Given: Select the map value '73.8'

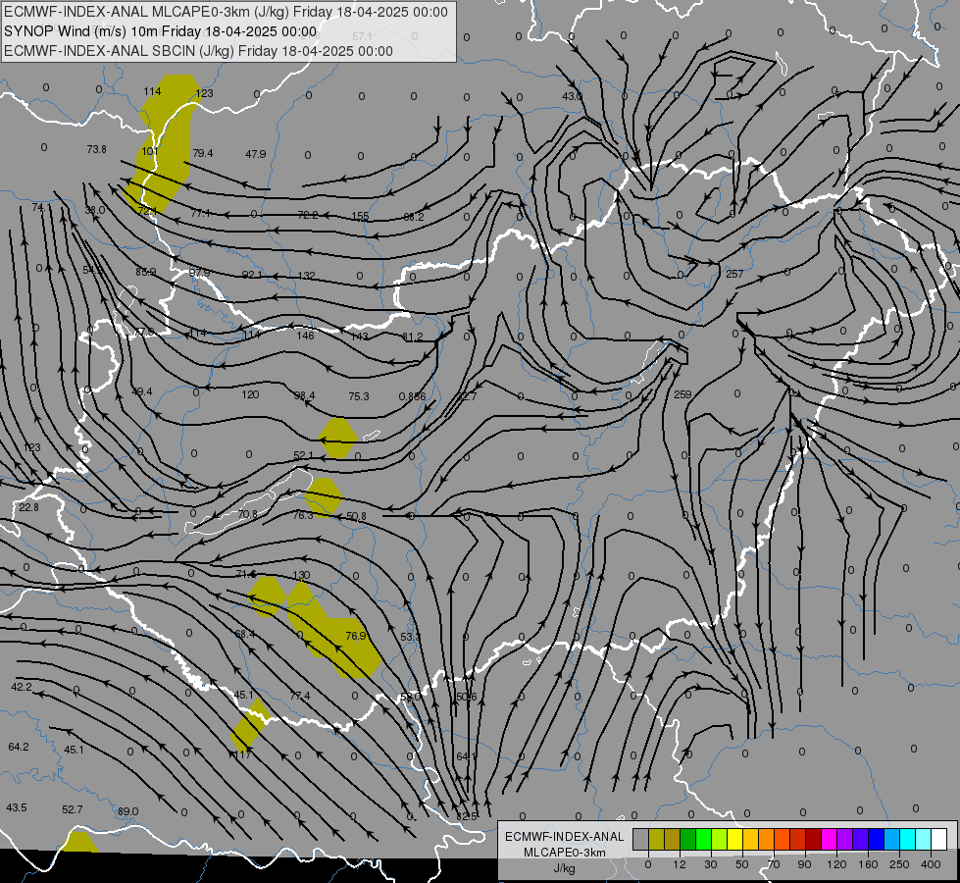Looking at the screenshot, I should click(x=97, y=149).
